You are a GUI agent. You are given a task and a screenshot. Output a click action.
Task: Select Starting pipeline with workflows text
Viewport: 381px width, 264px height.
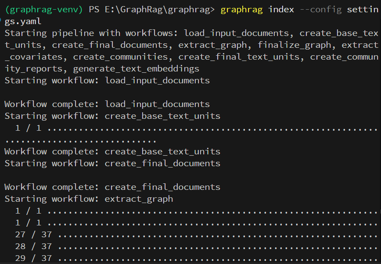tap(88, 32)
